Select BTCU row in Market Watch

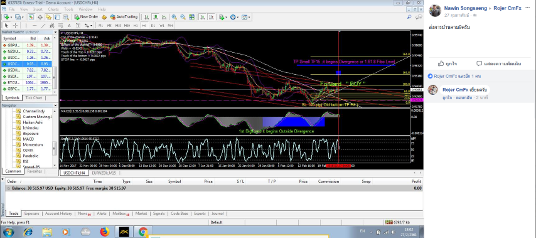tap(26, 83)
